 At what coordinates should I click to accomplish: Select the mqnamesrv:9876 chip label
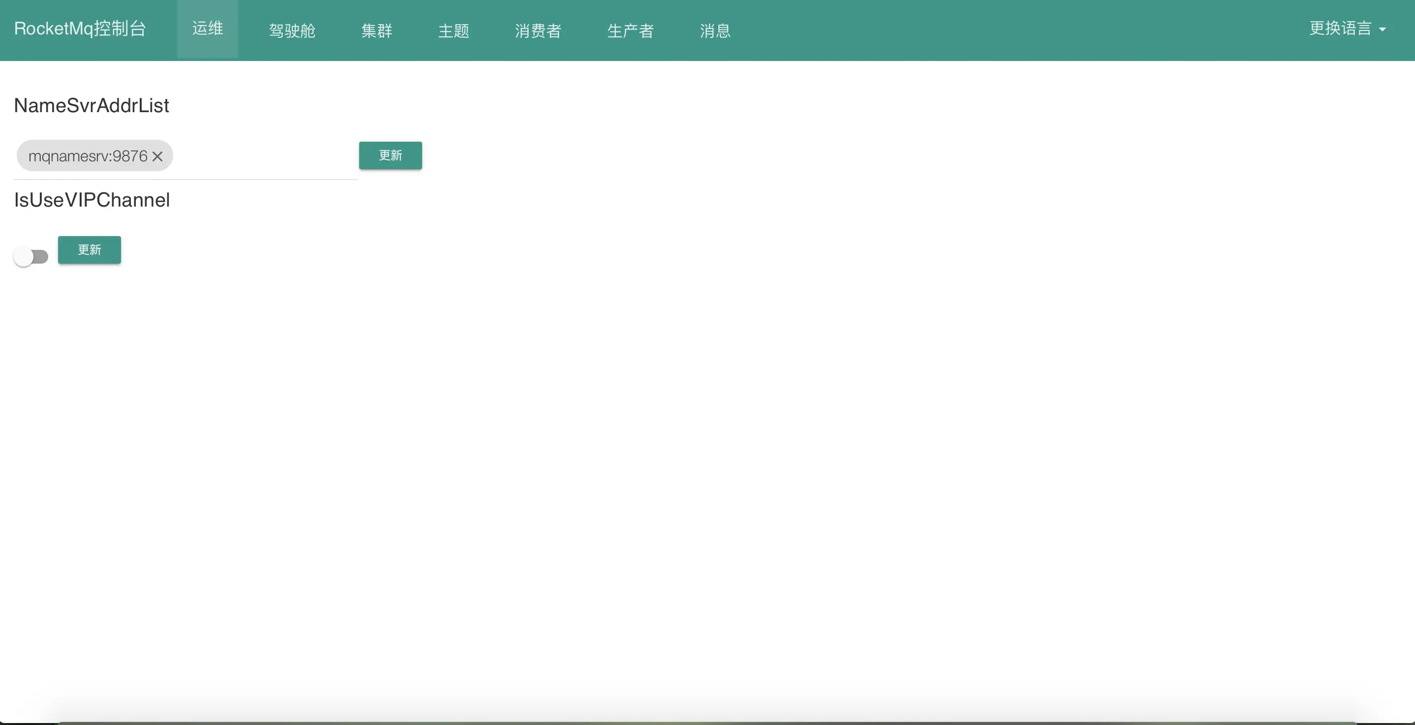88,156
